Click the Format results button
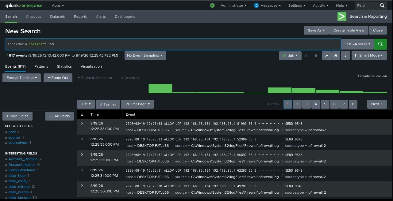Image resolution: width=393 pixels, height=201 pixels. click(108, 104)
